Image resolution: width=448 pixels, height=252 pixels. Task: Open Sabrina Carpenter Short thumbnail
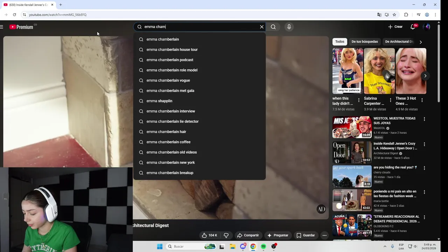coord(379,71)
